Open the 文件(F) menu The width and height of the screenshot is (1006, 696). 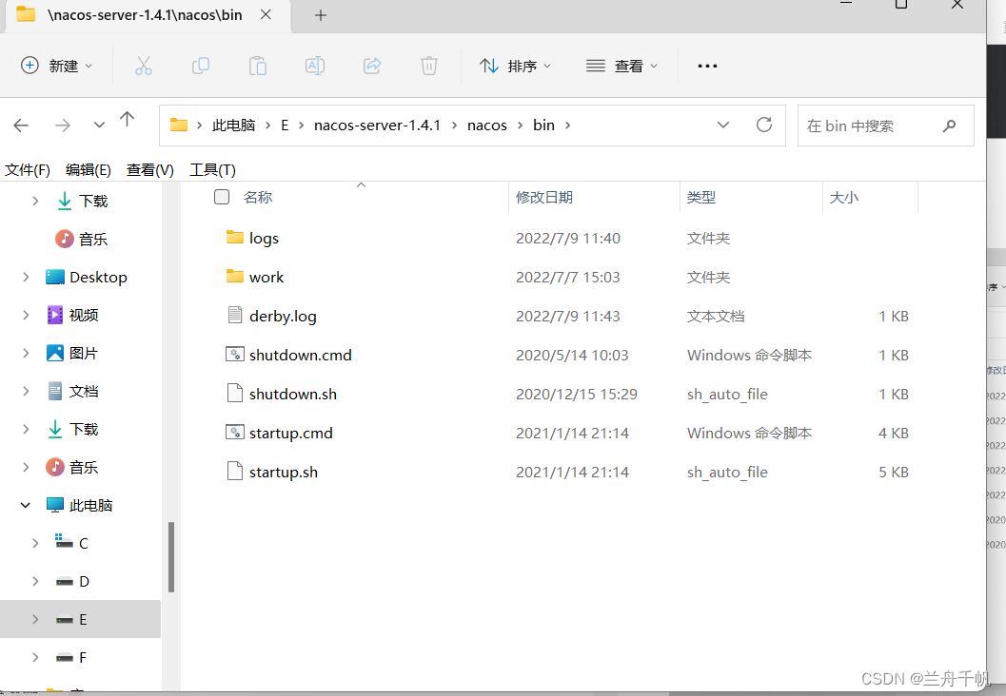tap(28, 170)
